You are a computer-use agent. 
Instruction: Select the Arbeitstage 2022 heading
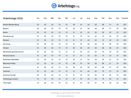pos(13,18)
